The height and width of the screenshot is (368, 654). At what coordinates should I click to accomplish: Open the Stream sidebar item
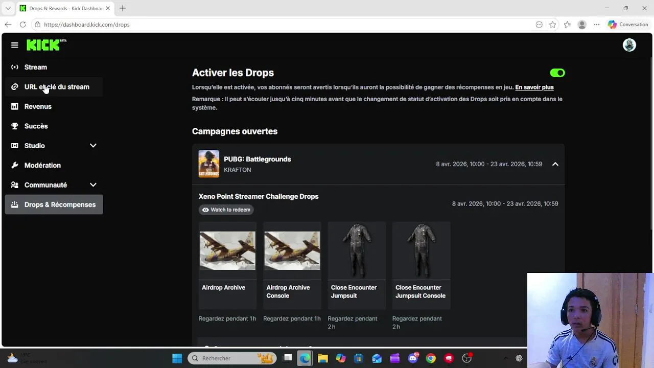(54, 67)
